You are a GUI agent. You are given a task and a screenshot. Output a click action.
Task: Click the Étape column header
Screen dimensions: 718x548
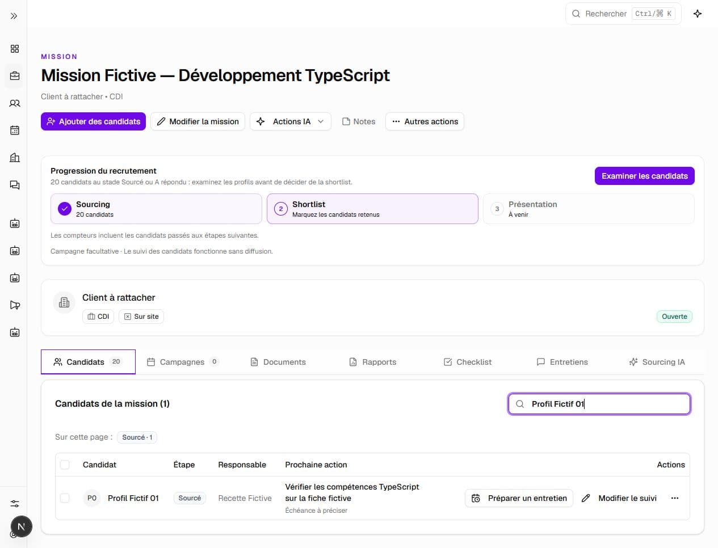pos(184,465)
